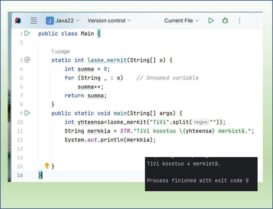Expand the Java22 project dropdown
The image size is (273, 209).
[x=63, y=21]
